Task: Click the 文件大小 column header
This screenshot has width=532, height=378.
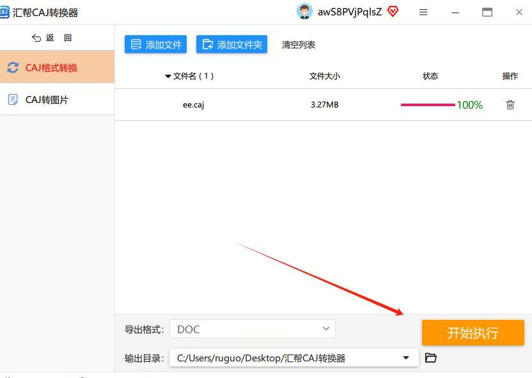Action: [325, 76]
